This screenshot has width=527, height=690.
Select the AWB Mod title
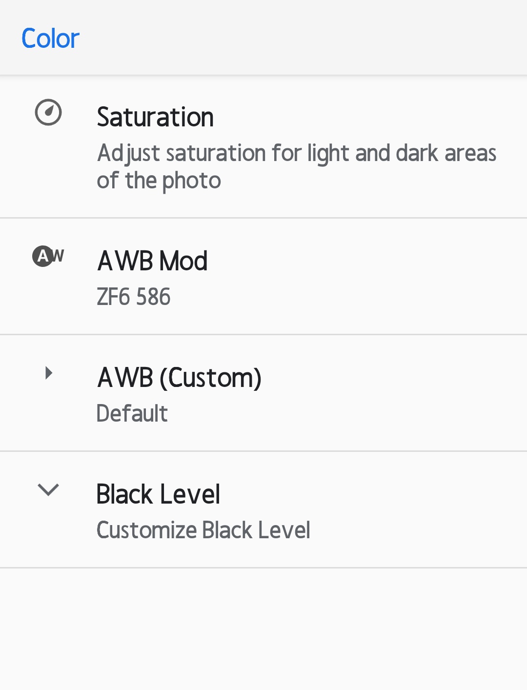click(152, 261)
